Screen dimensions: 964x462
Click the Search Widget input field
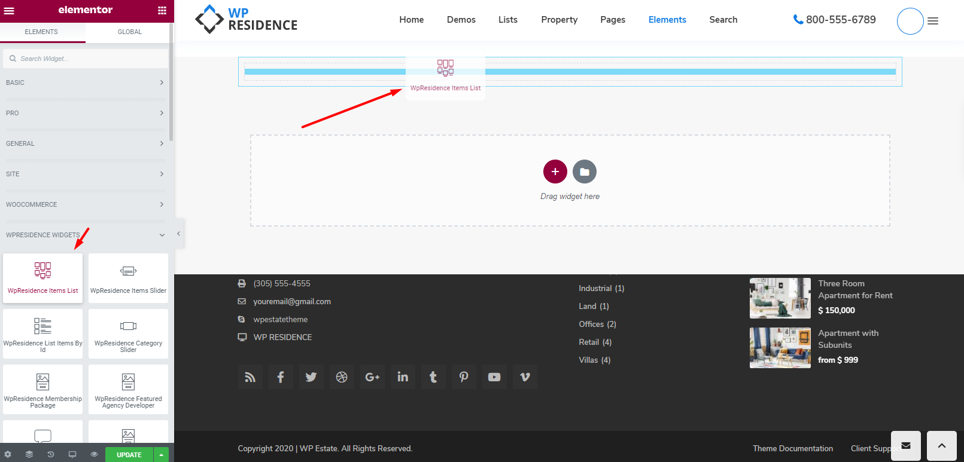(x=85, y=59)
